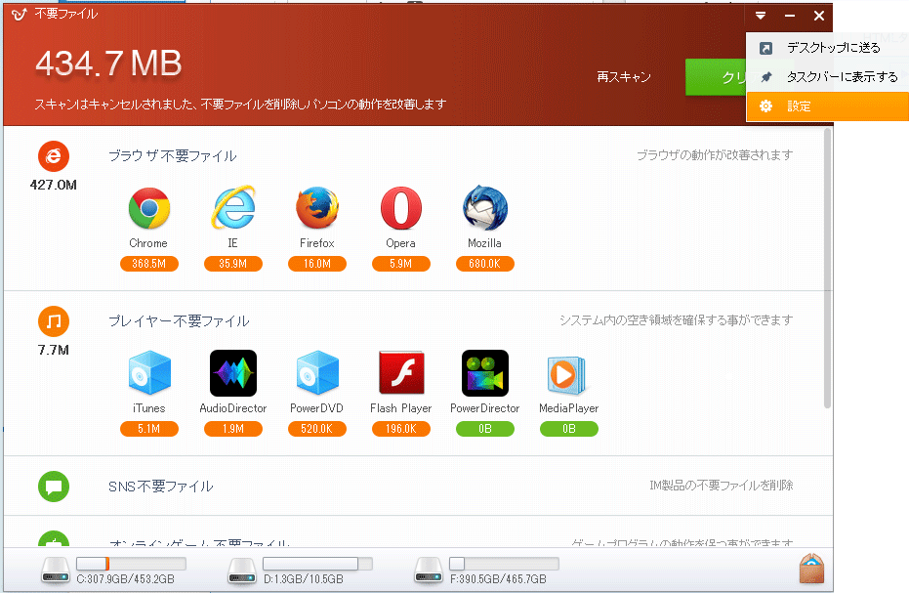Click the D:1.3GB/10.5GB drive label

click(304, 579)
